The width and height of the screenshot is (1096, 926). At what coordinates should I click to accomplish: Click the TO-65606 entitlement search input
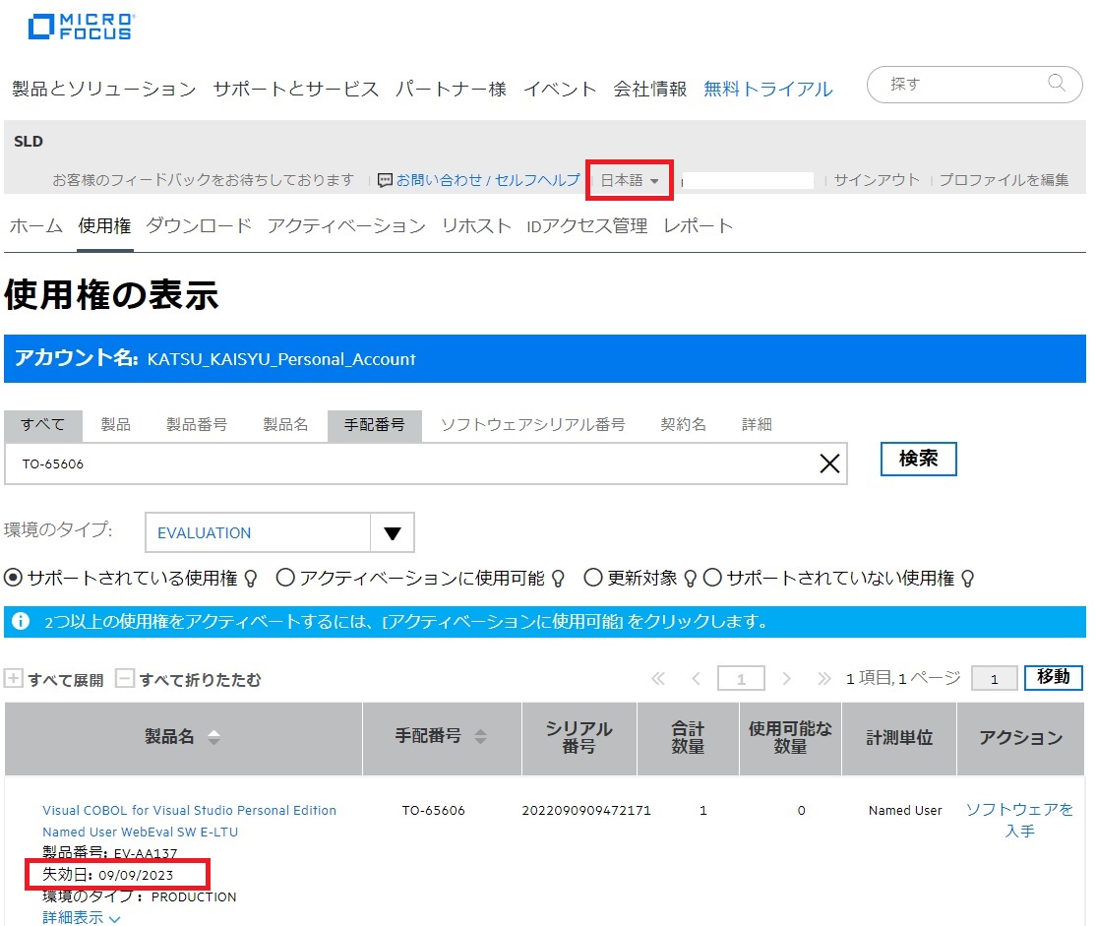point(426,463)
